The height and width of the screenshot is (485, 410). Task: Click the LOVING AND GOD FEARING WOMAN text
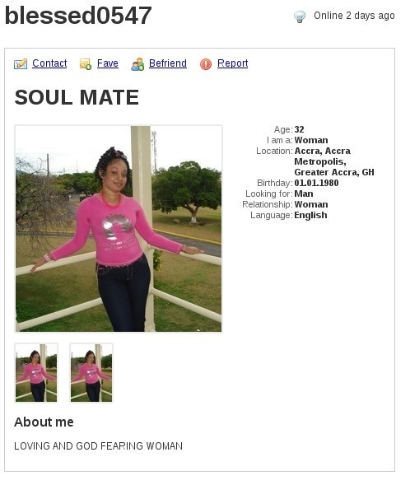point(98,446)
